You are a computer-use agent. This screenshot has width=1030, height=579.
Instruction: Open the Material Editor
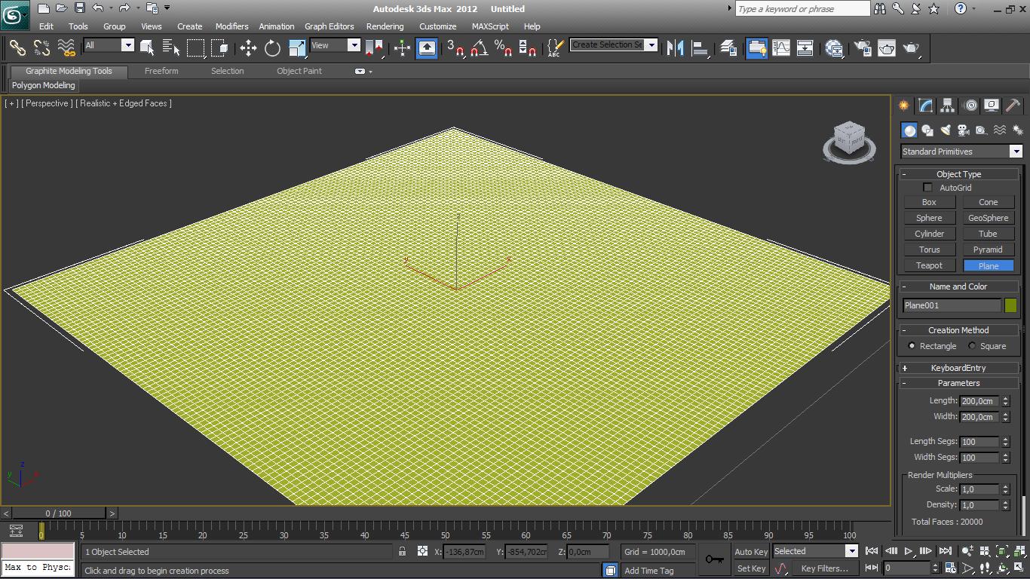[834, 48]
